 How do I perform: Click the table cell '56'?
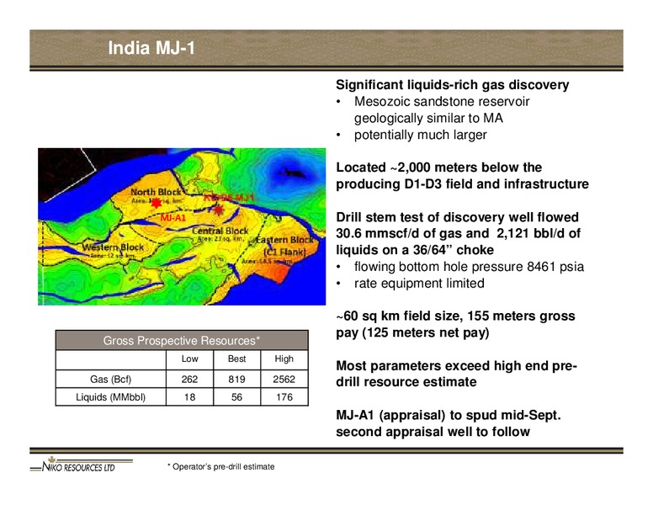tap(236, 397)
